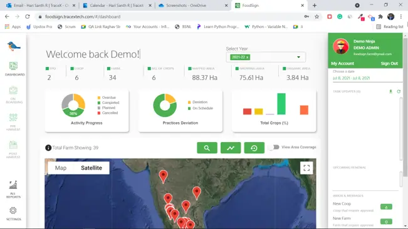Close the FoodSign browser tab
The width and height of the screenshot is (408, 229).
(302, 6)
